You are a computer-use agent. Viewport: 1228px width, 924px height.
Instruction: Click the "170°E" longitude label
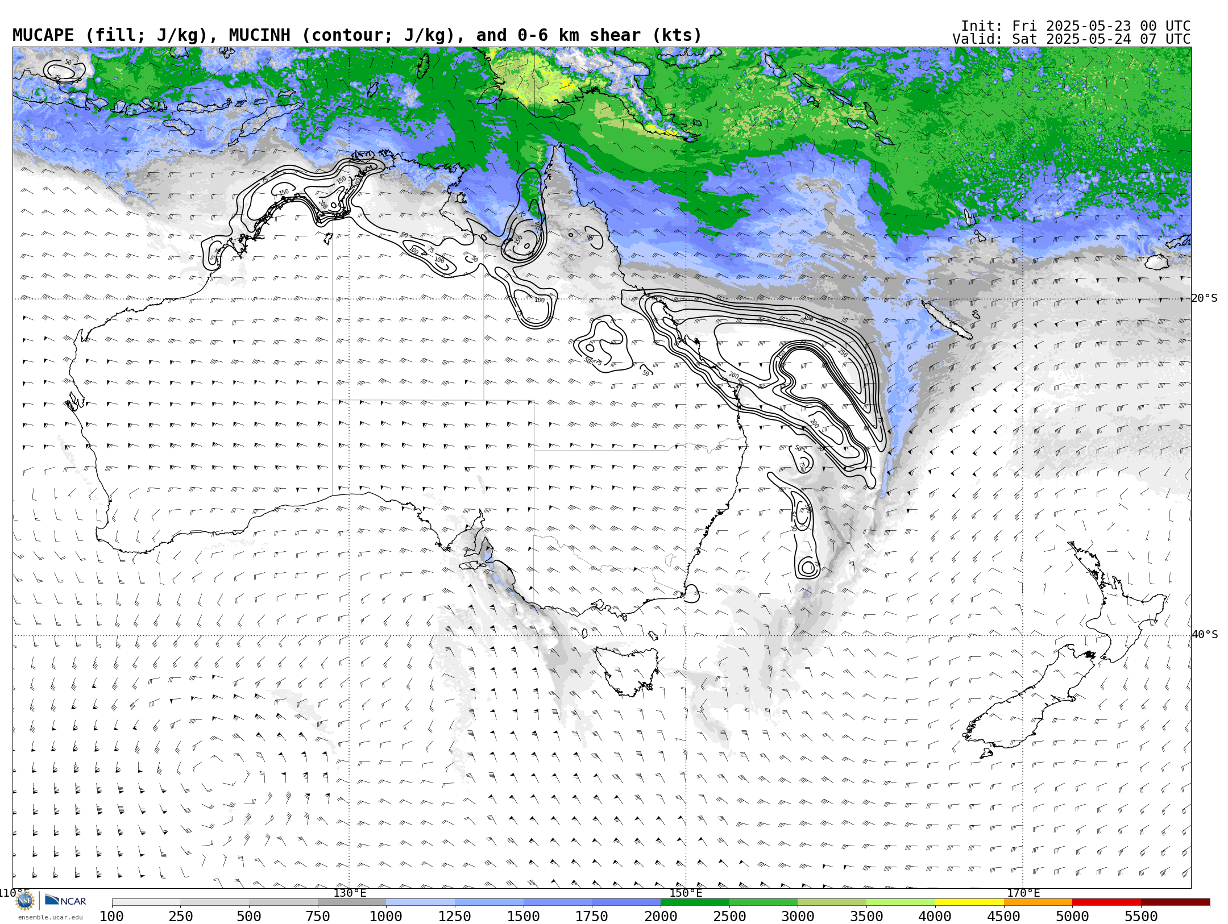(1023, 893)
